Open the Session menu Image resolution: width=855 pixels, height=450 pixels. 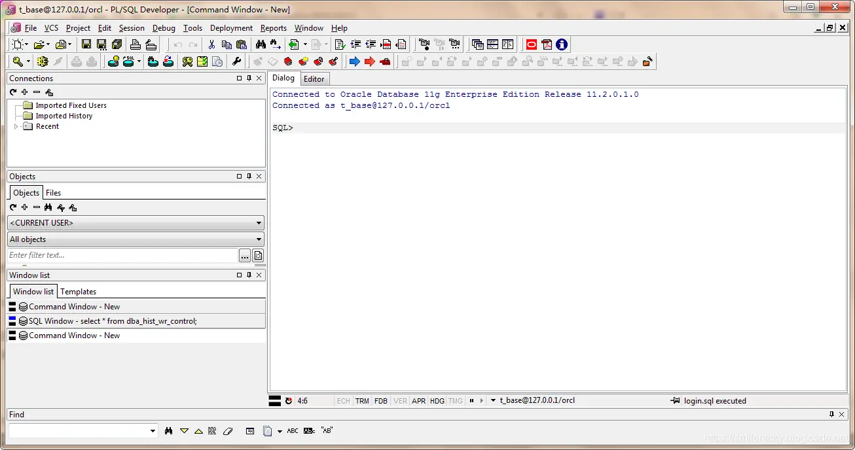coord(132,28)
